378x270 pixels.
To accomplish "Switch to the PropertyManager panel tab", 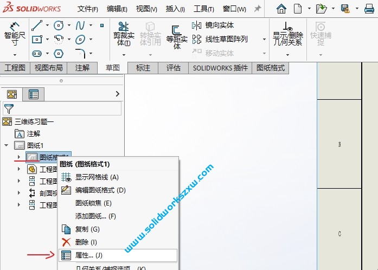I will pyautogui.click(x=34, y=94).
